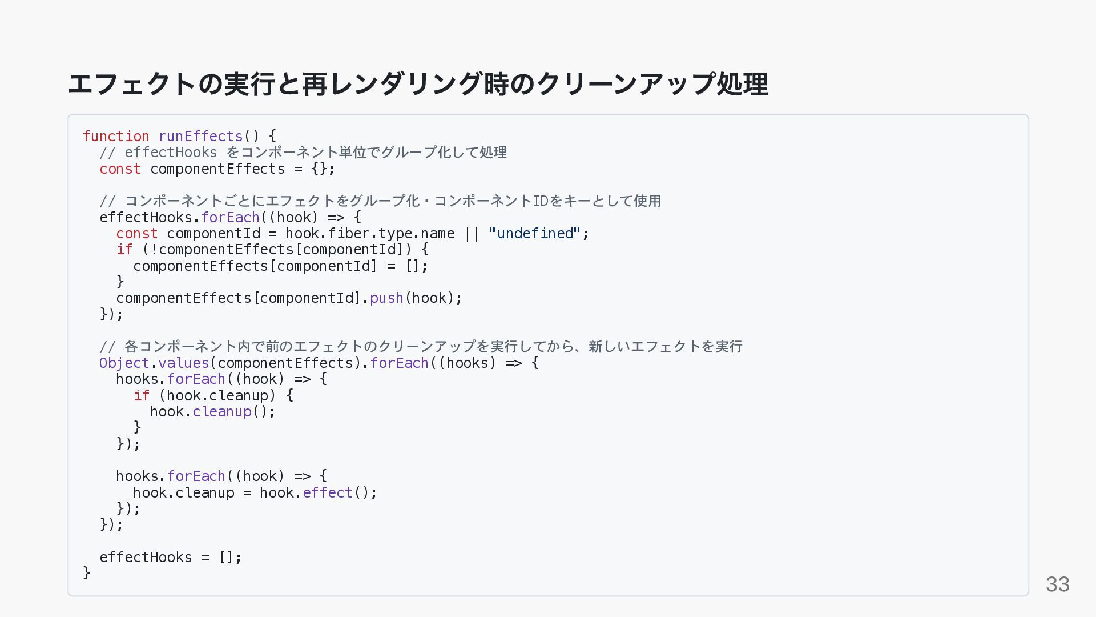Click the componentEffects[componentId] = [] assignment
This screenshot has width=1096, height=617.
coord(280,266)
